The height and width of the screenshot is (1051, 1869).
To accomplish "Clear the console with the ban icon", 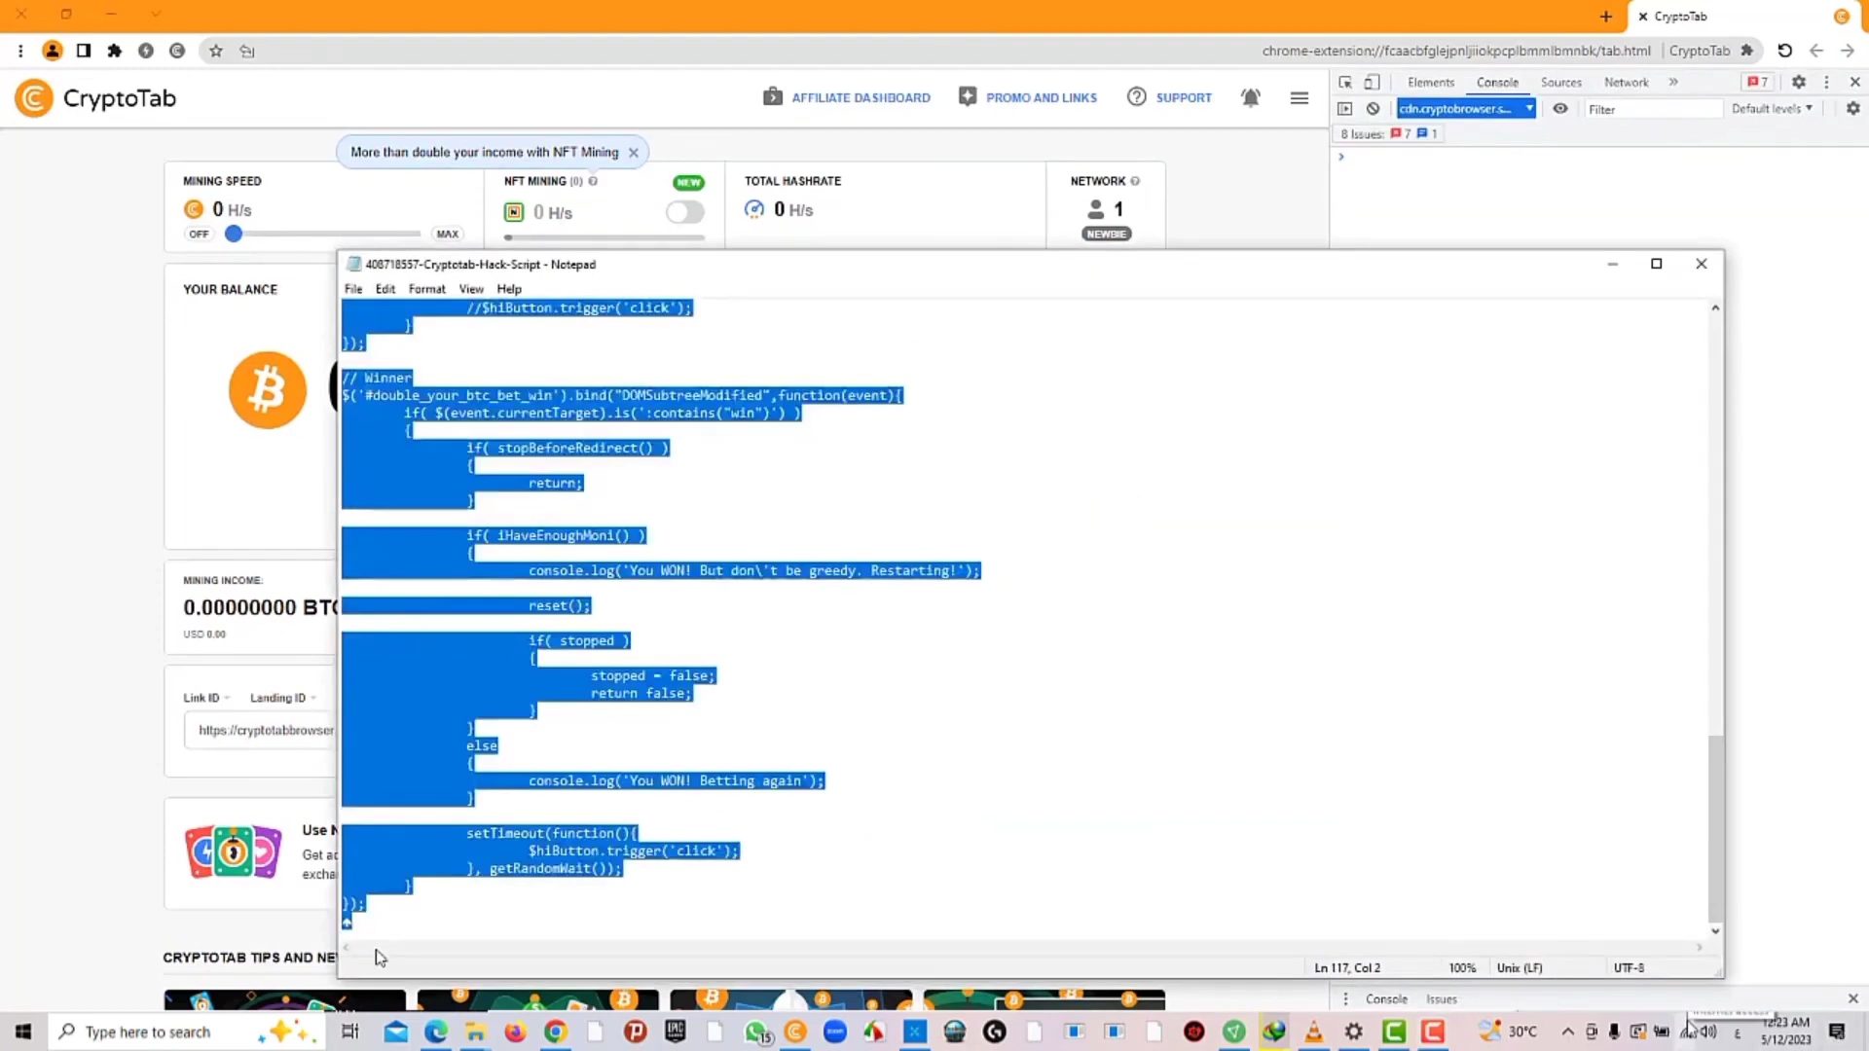I will click(x=1373, y=109).
